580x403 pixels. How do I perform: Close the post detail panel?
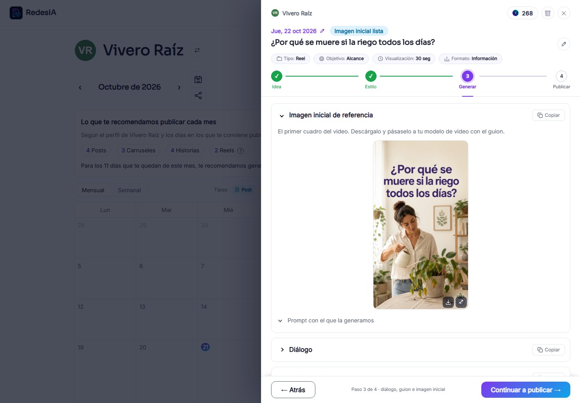pos(564,13)
